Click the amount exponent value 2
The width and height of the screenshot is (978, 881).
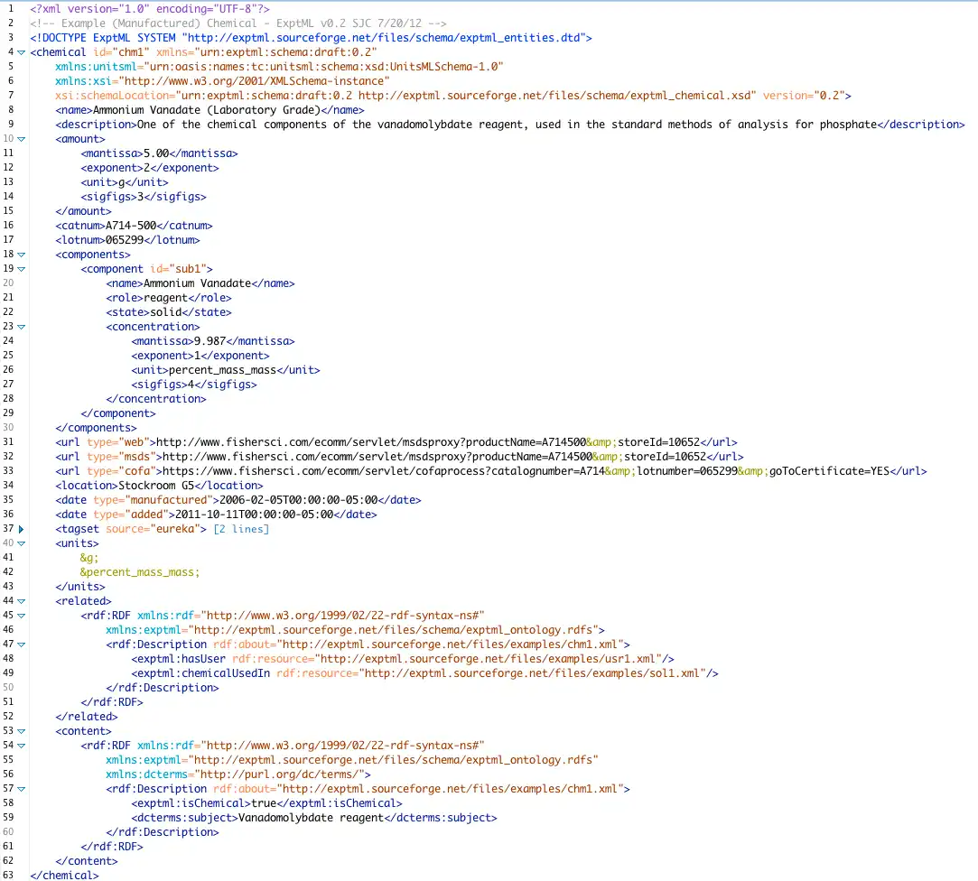point(146,168)
